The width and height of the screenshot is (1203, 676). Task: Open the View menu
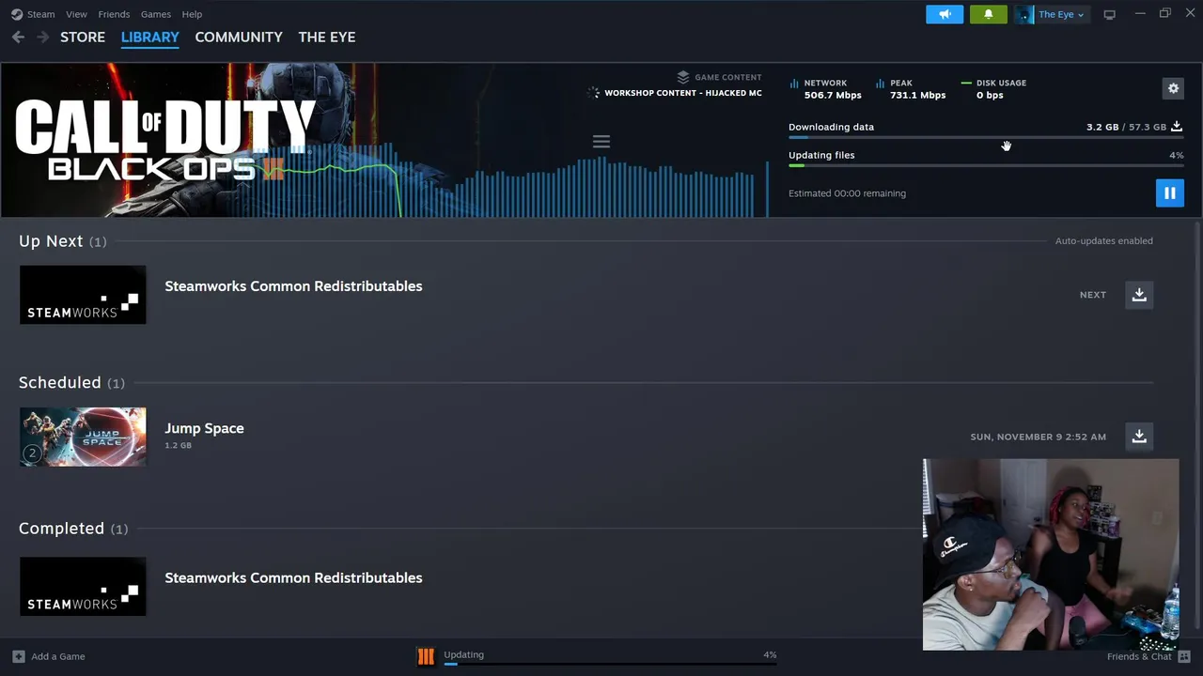tap(76, 14)
